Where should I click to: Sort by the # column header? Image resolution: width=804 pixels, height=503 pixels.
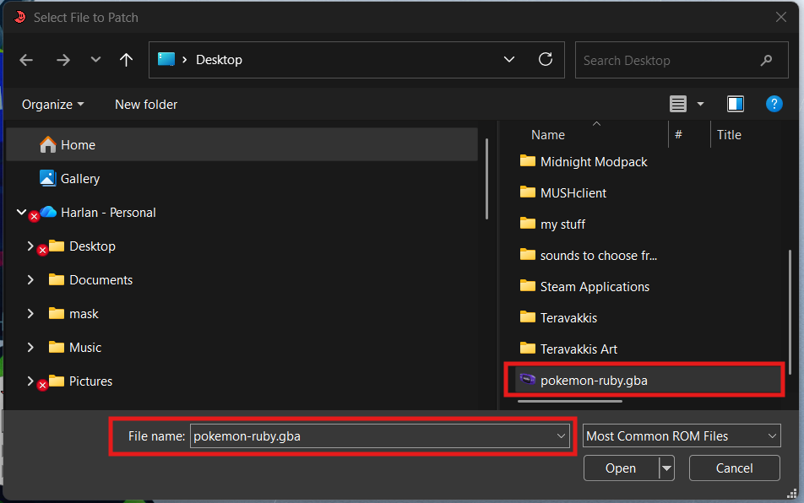pos(678,135)
